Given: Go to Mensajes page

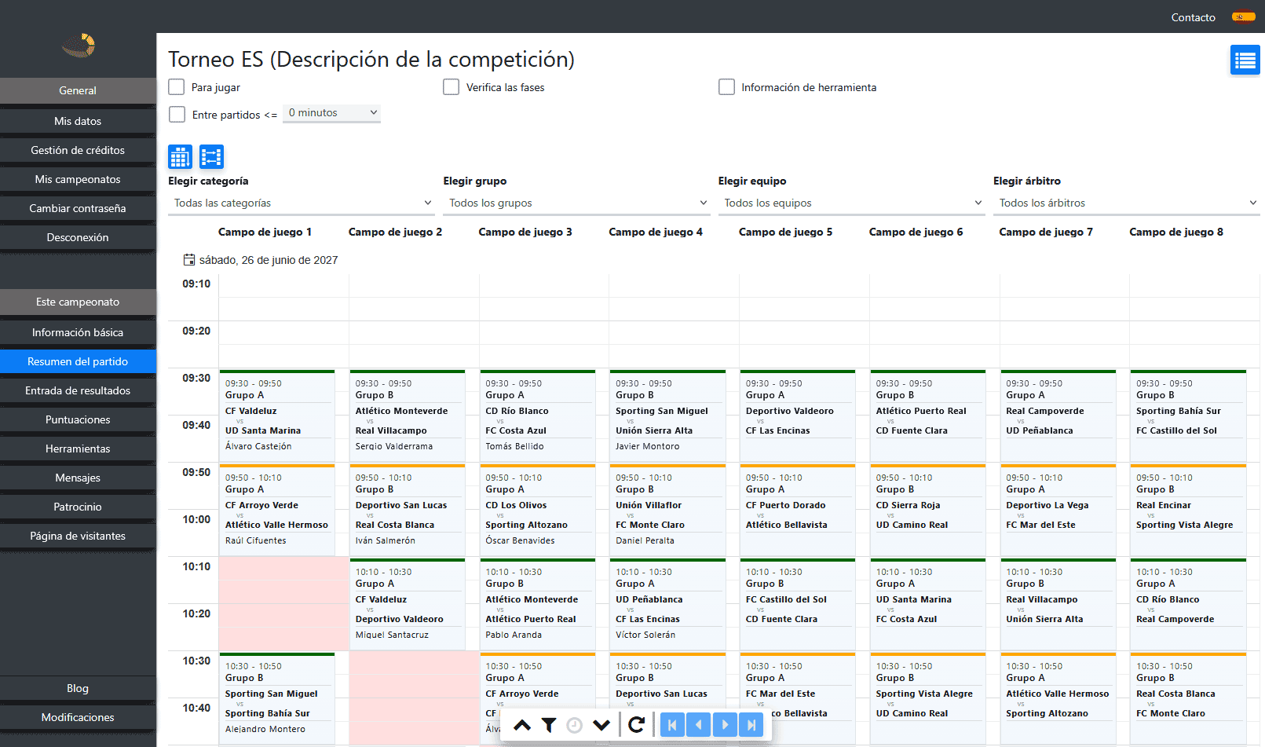Looking at the screenshot, I should tap(78, 478).
